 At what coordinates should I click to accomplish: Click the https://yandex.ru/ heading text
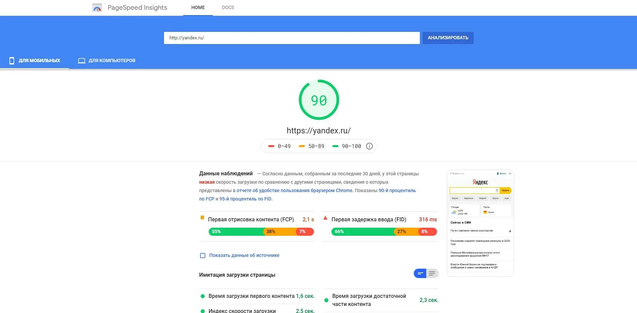click(319, 131)
